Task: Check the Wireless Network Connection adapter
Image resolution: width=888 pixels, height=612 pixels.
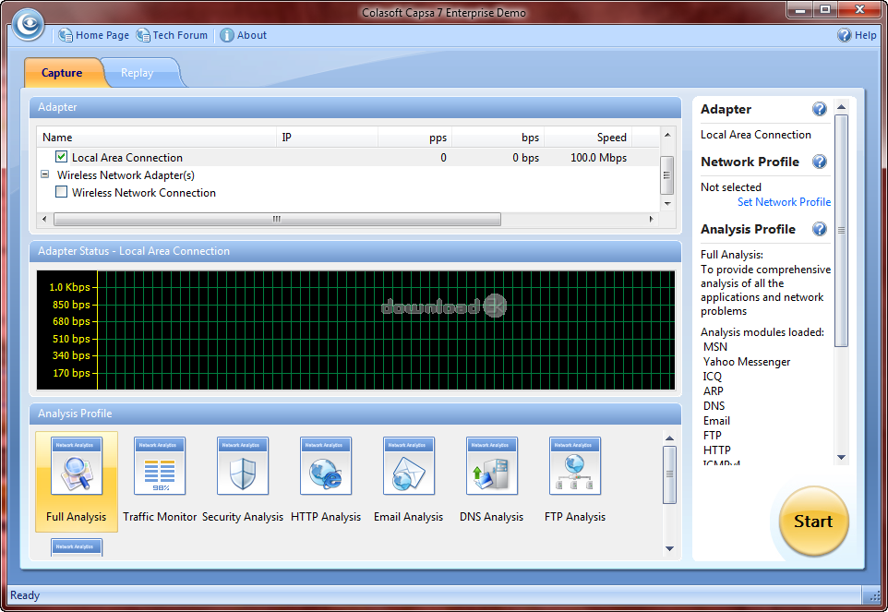Action: pos(61,192)
